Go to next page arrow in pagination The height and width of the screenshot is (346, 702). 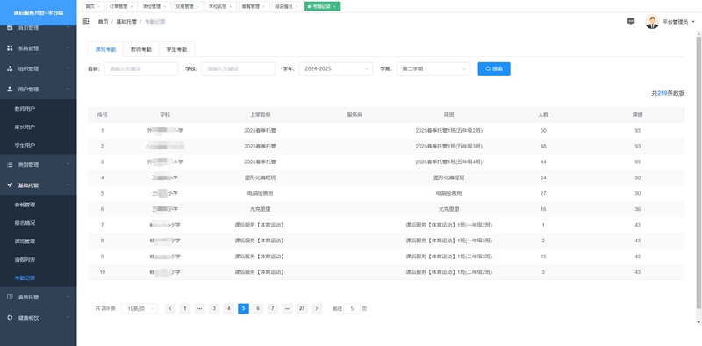(x=317, y=308)
